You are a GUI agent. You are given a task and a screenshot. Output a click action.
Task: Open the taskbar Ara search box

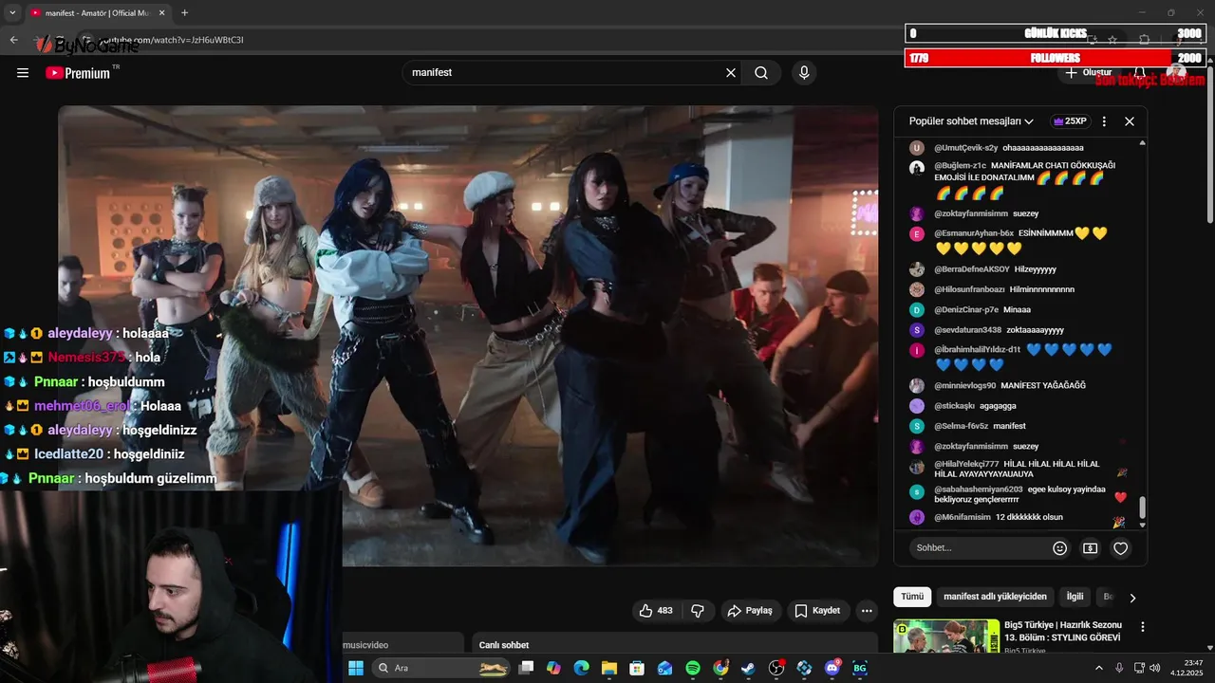442,669
